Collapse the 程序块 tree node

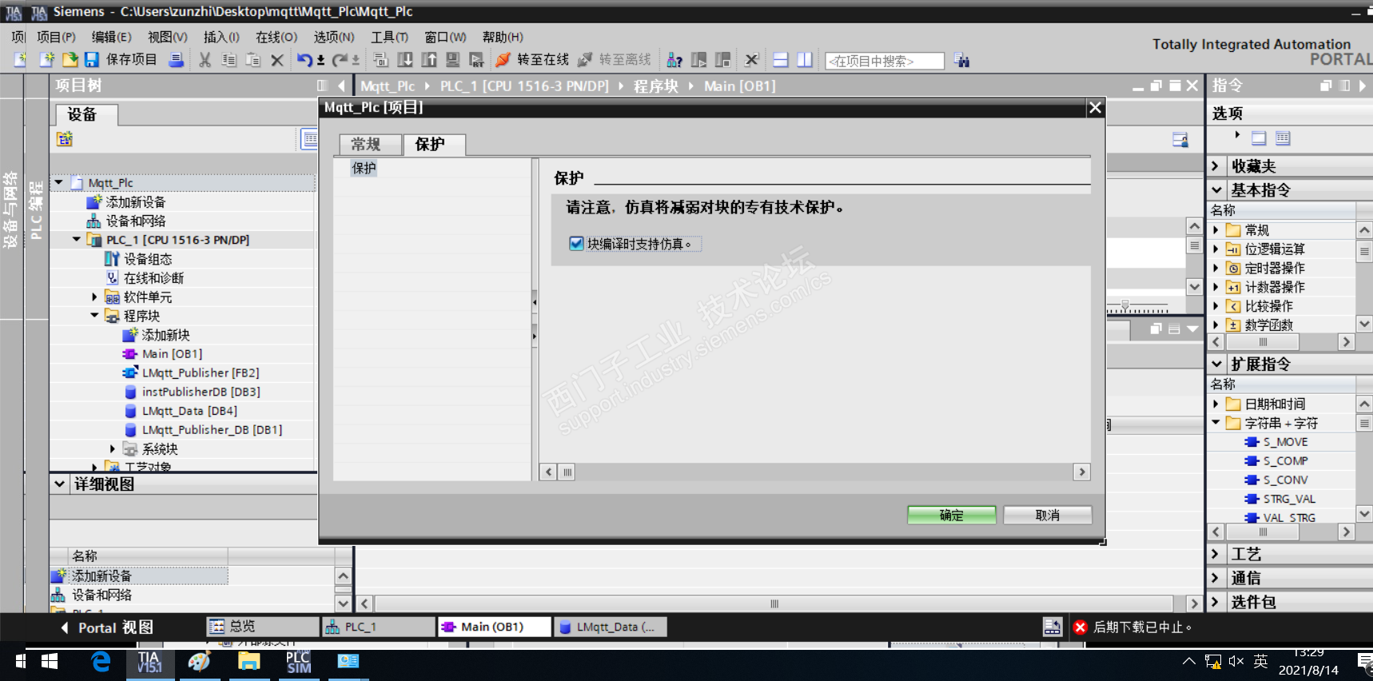tap(94, 316)
